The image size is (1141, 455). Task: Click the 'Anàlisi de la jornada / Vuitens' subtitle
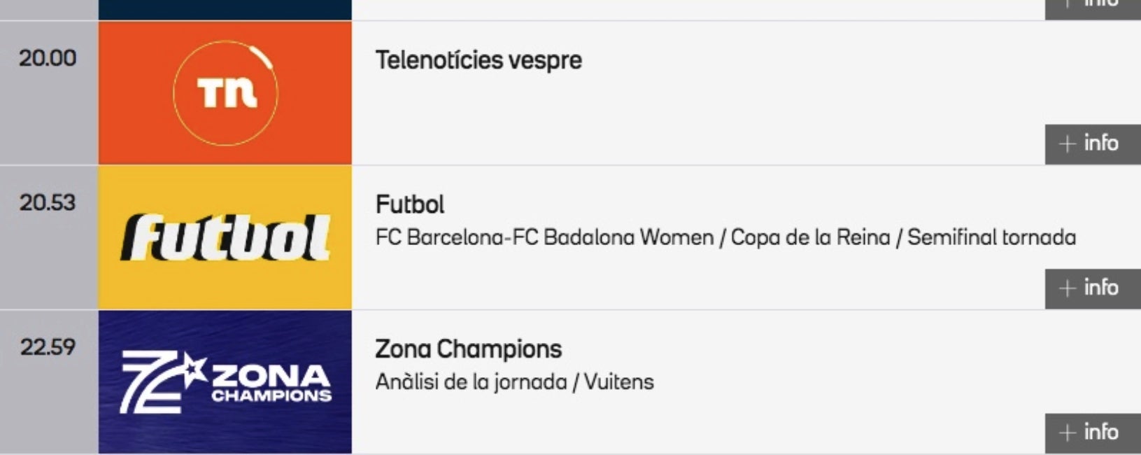514,382
